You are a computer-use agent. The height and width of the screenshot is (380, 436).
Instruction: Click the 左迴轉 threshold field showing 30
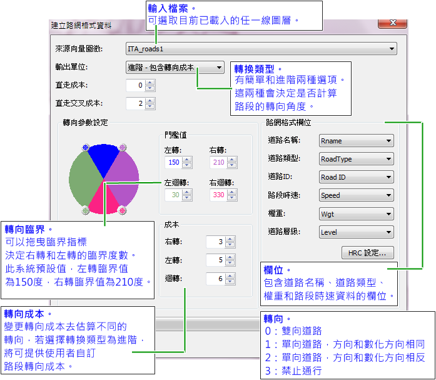173,195
